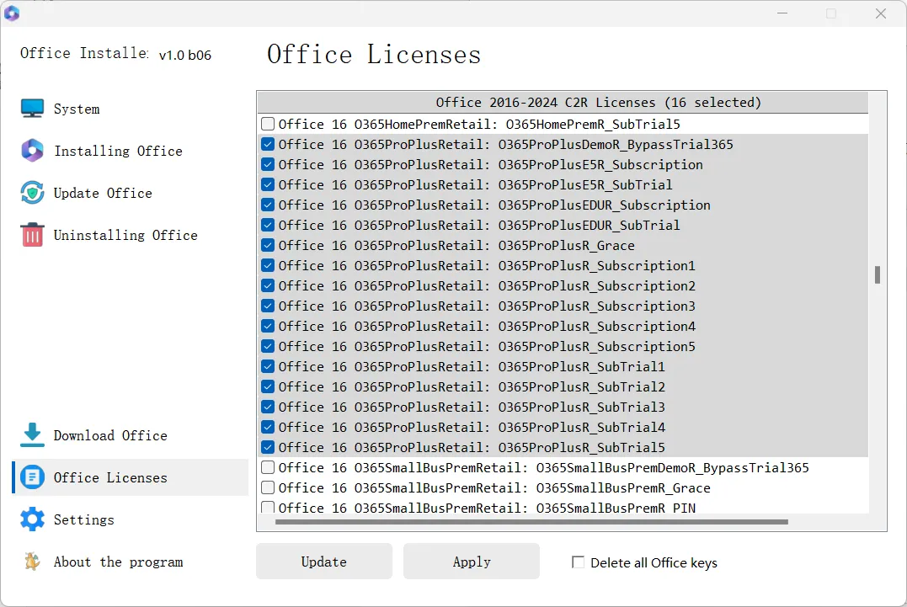Open the System menu item
Image resolution: width=907 pixels, height=607 pixels.
tap(77, 109)
